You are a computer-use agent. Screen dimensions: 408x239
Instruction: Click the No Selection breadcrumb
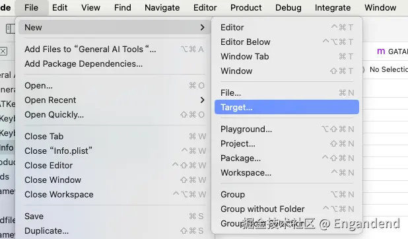pyautogui.click(x=388, y=69)
